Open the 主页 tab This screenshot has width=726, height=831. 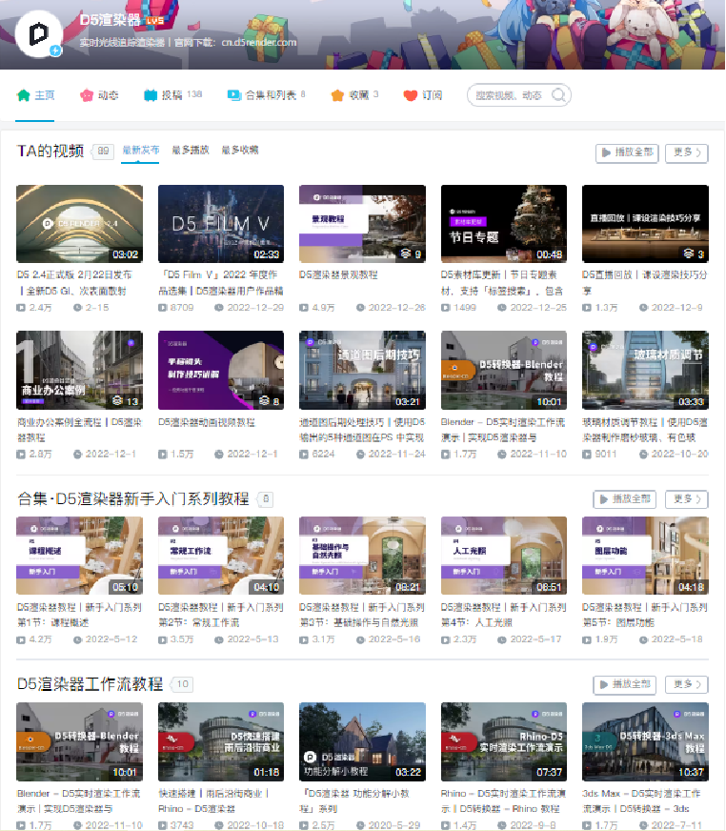click(35, 95)
